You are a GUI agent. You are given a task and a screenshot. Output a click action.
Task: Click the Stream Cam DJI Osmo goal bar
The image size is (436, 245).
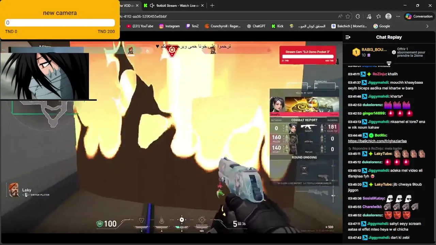(x=308, y=56)
